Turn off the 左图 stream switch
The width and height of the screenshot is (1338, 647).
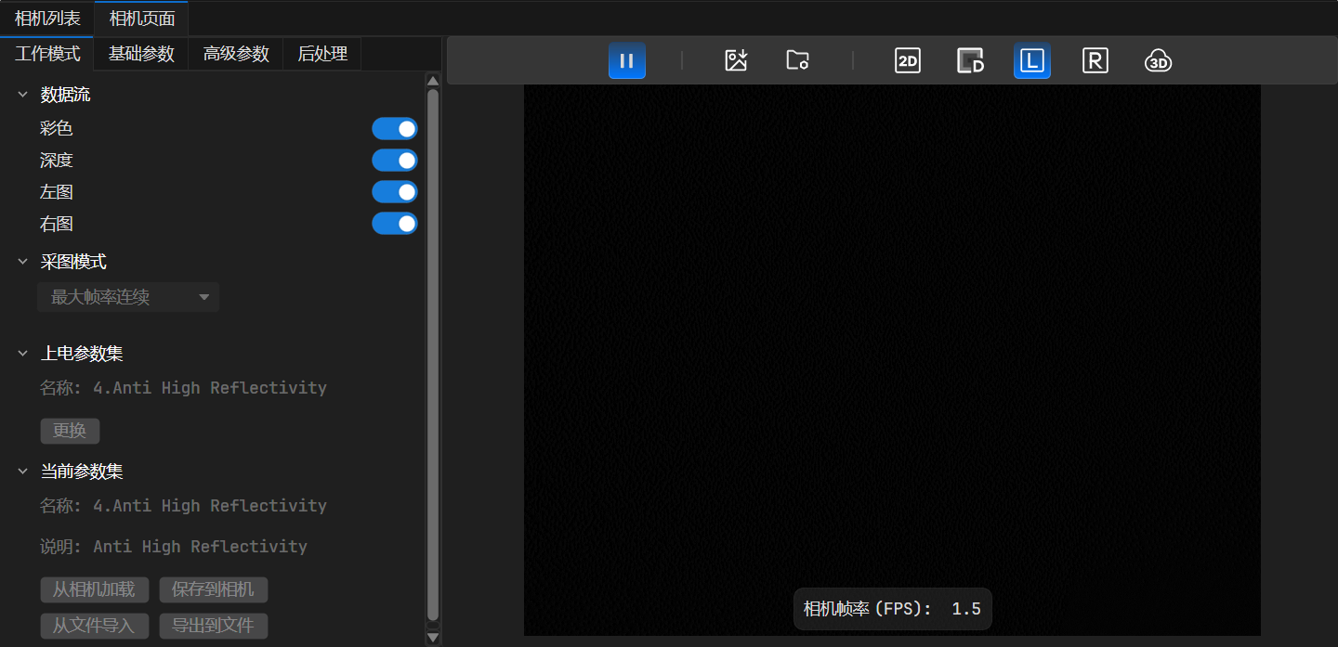point(395,192)
